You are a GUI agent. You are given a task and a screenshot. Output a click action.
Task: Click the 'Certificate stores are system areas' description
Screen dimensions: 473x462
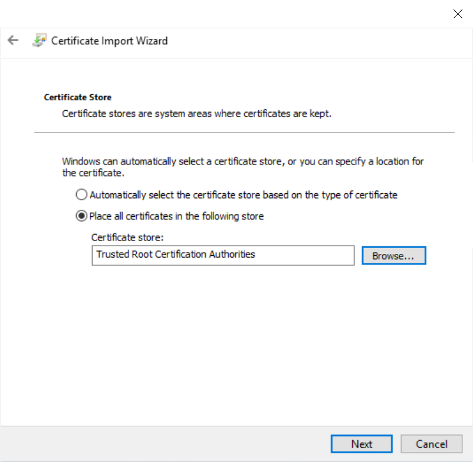[x=196, y=113]
